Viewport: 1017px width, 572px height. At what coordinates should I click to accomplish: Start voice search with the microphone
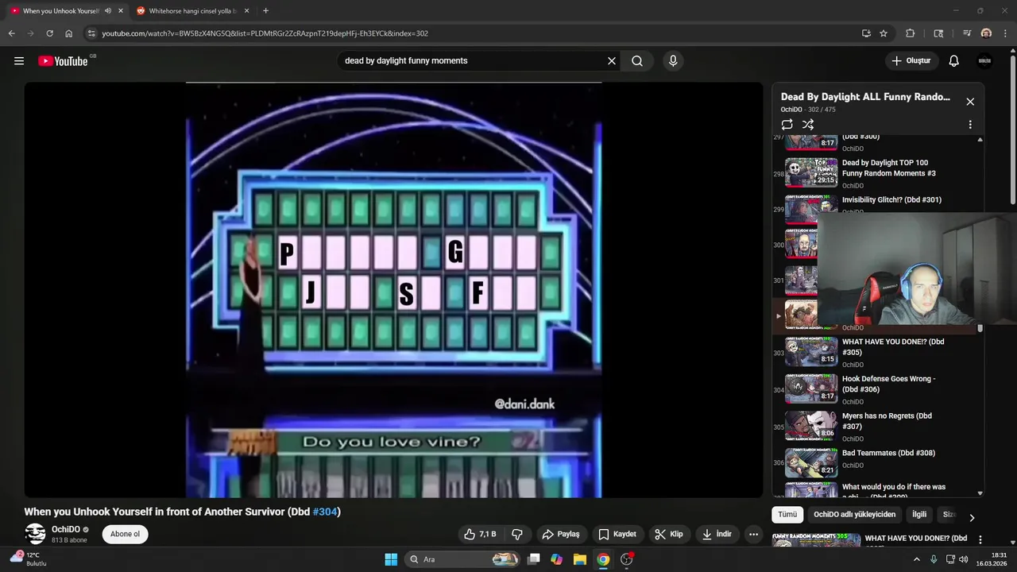pos(673,61)
